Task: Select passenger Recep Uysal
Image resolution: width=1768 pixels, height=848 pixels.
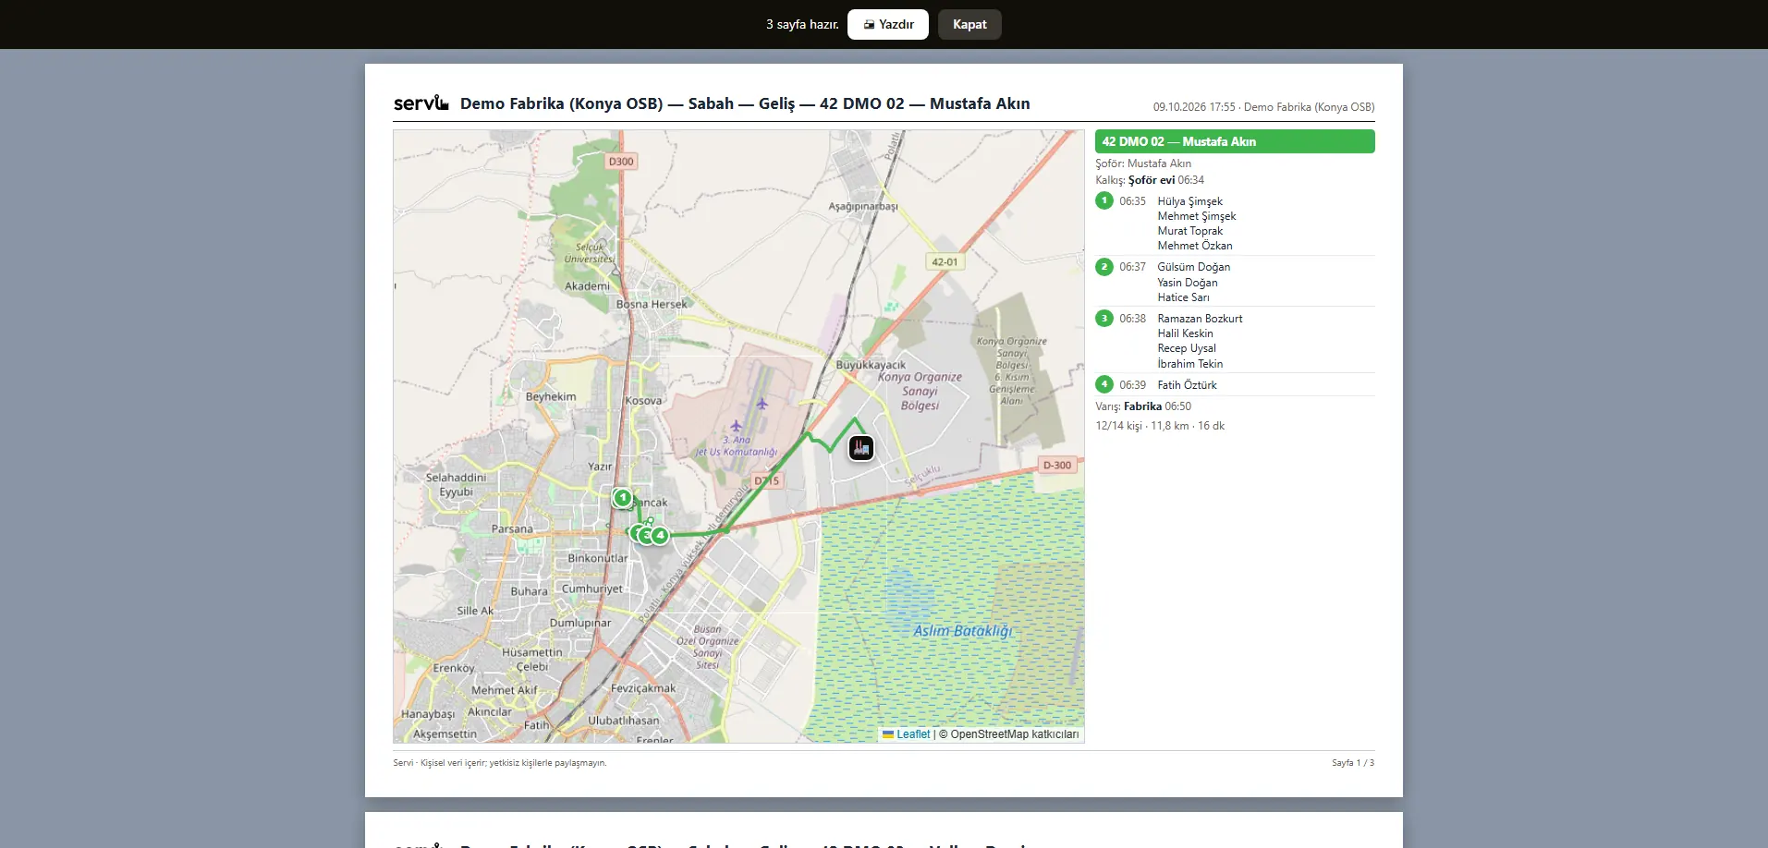Action: (x=1187, y=348)
